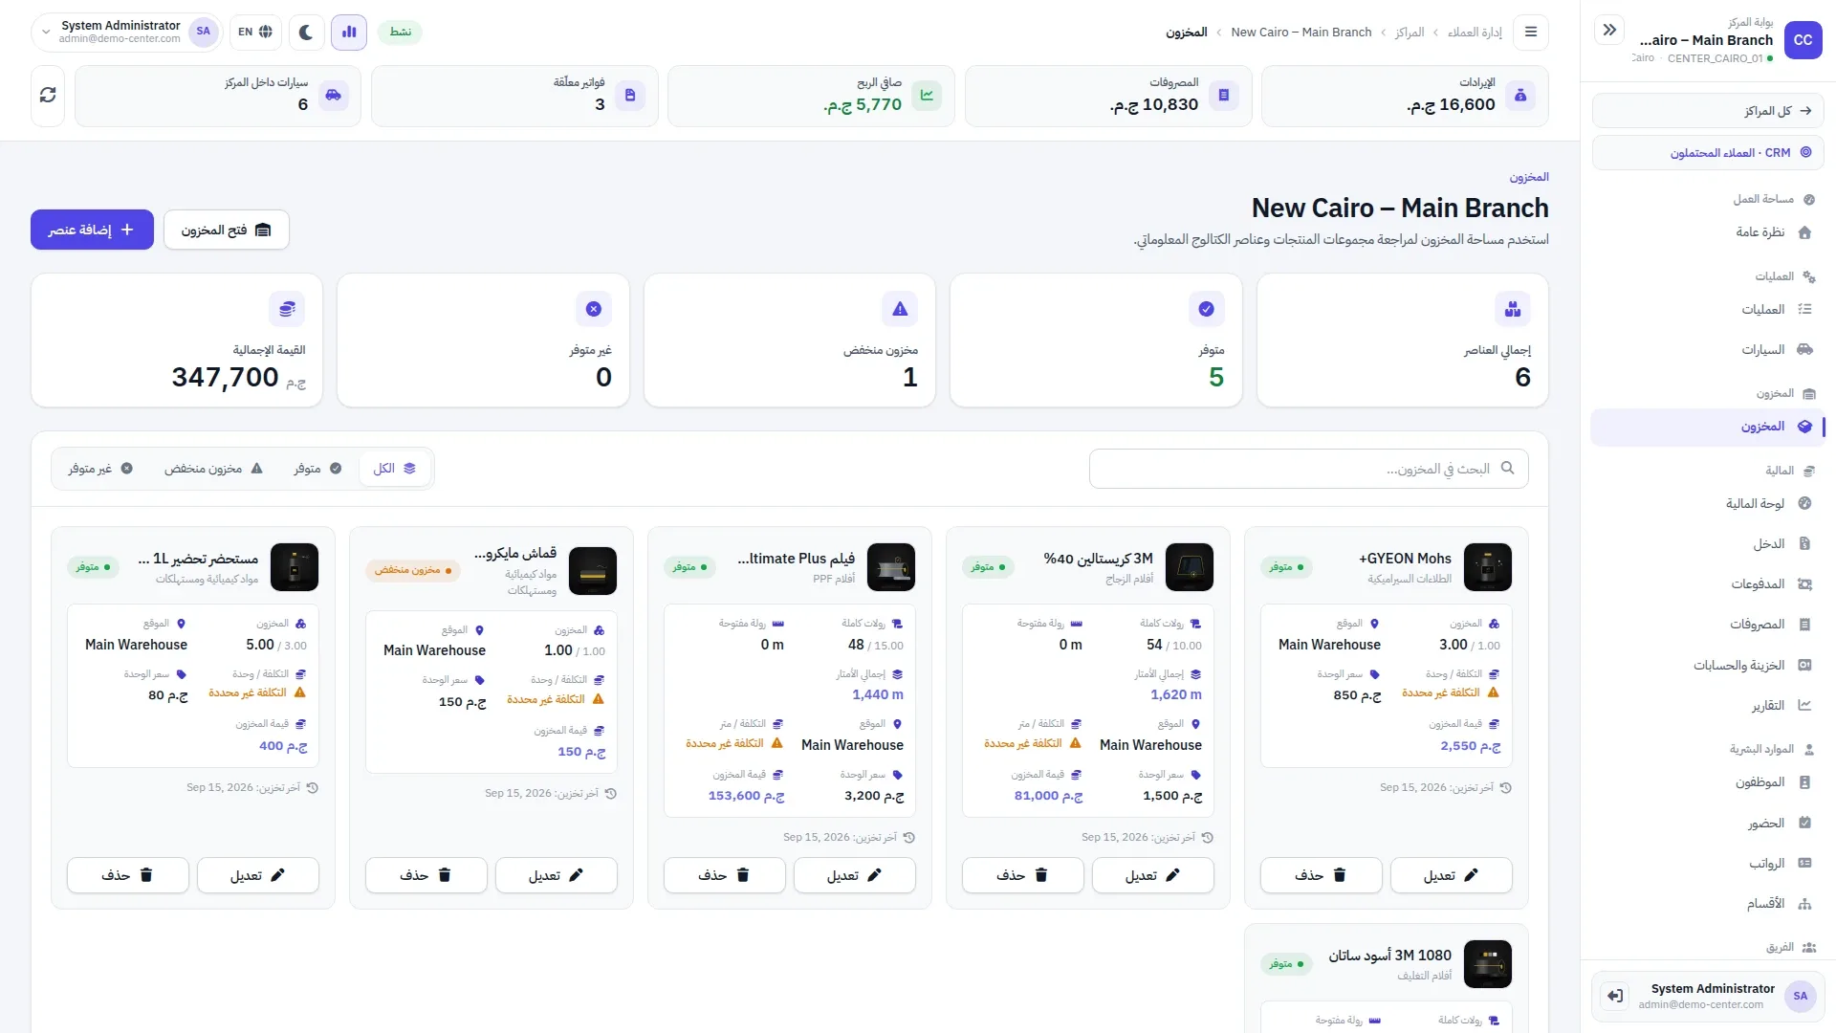The height and width of the screenshot is (1033, 1836).
Task: Open السيارات sidebar item
Action: (x=1708, y=350)
